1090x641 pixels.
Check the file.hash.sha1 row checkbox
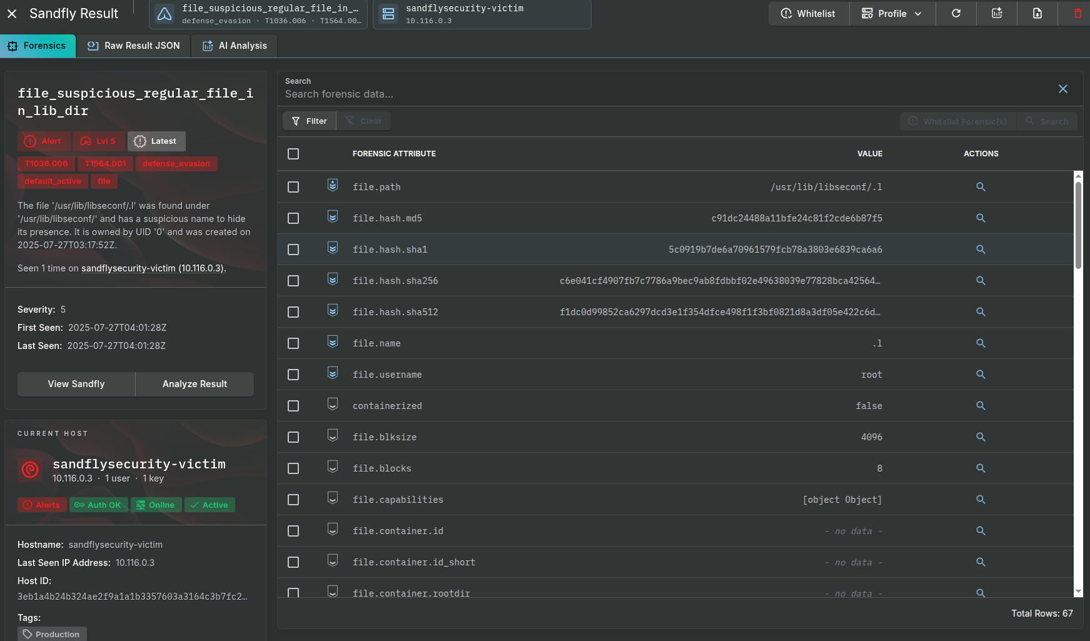[293, 249]
